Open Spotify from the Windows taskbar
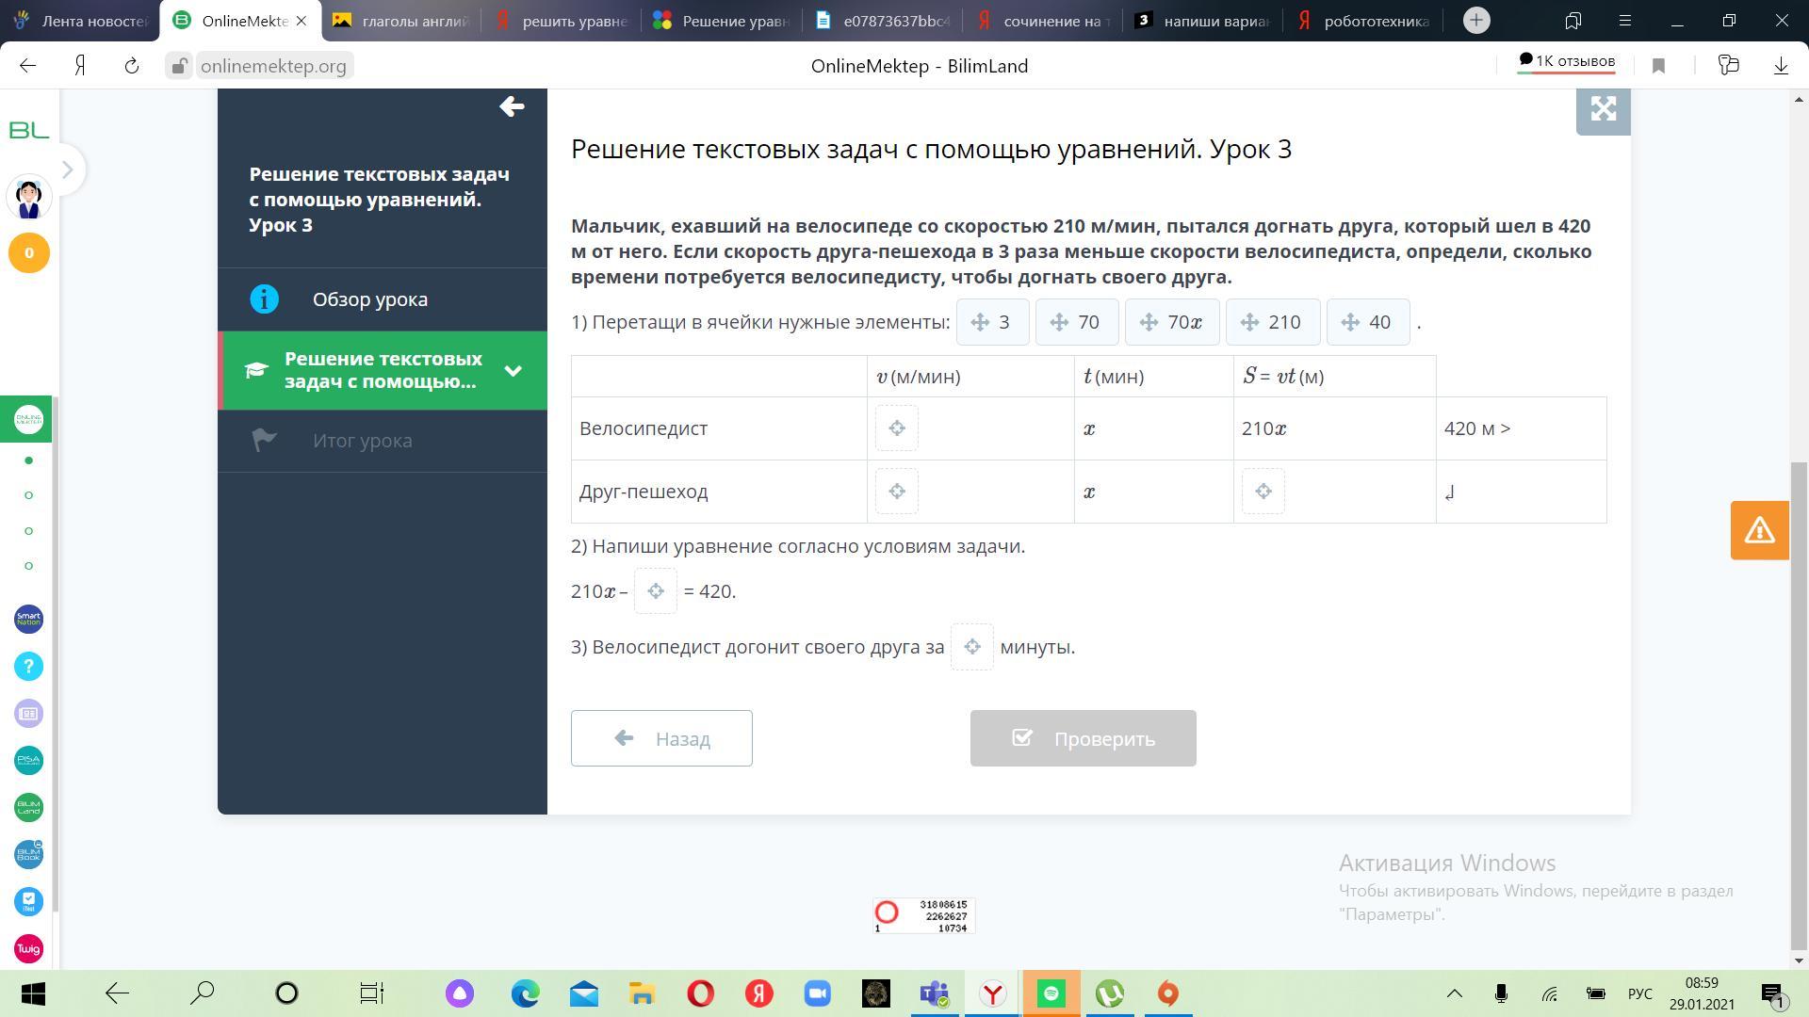 click(1051, 993)
